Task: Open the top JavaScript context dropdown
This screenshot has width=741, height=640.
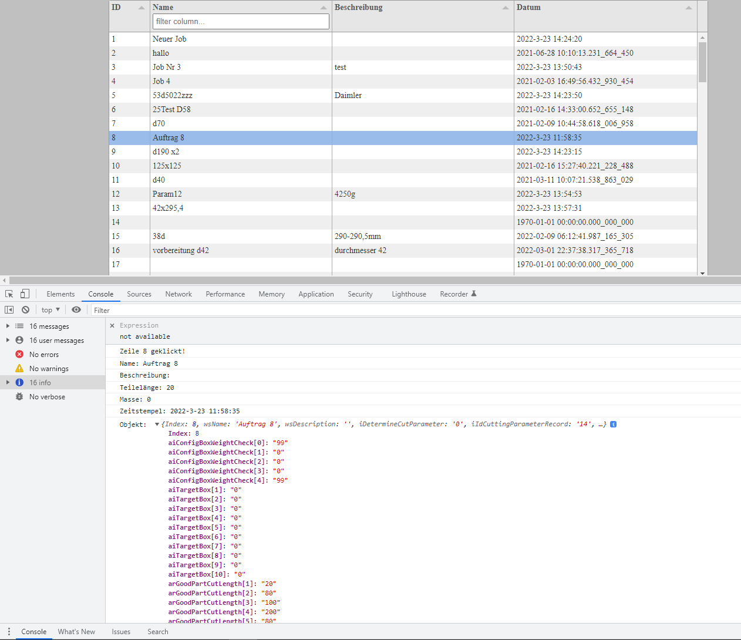Action: 50,310
